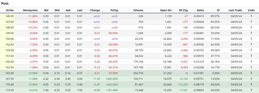This screenshot has width=259, height=93.
Task: Sort table by Last Trade column header
Action: click(x=235, y=10)
